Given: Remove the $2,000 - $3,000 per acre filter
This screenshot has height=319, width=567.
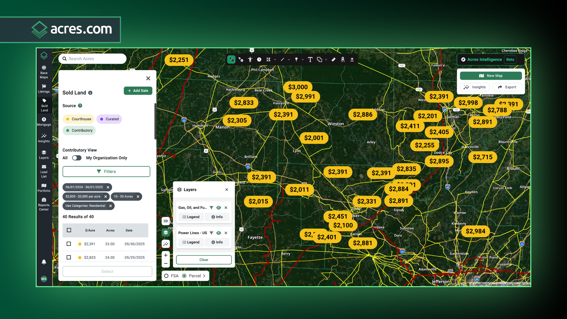Looking at the screenshot, I should pyautogui.click(x=105, y=196).
